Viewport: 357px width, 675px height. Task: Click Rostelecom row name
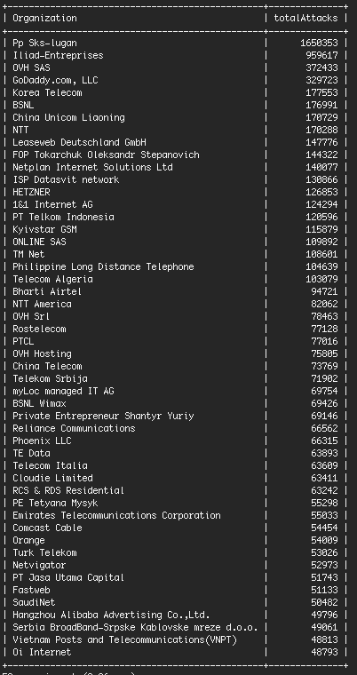(x=39, y=330)
